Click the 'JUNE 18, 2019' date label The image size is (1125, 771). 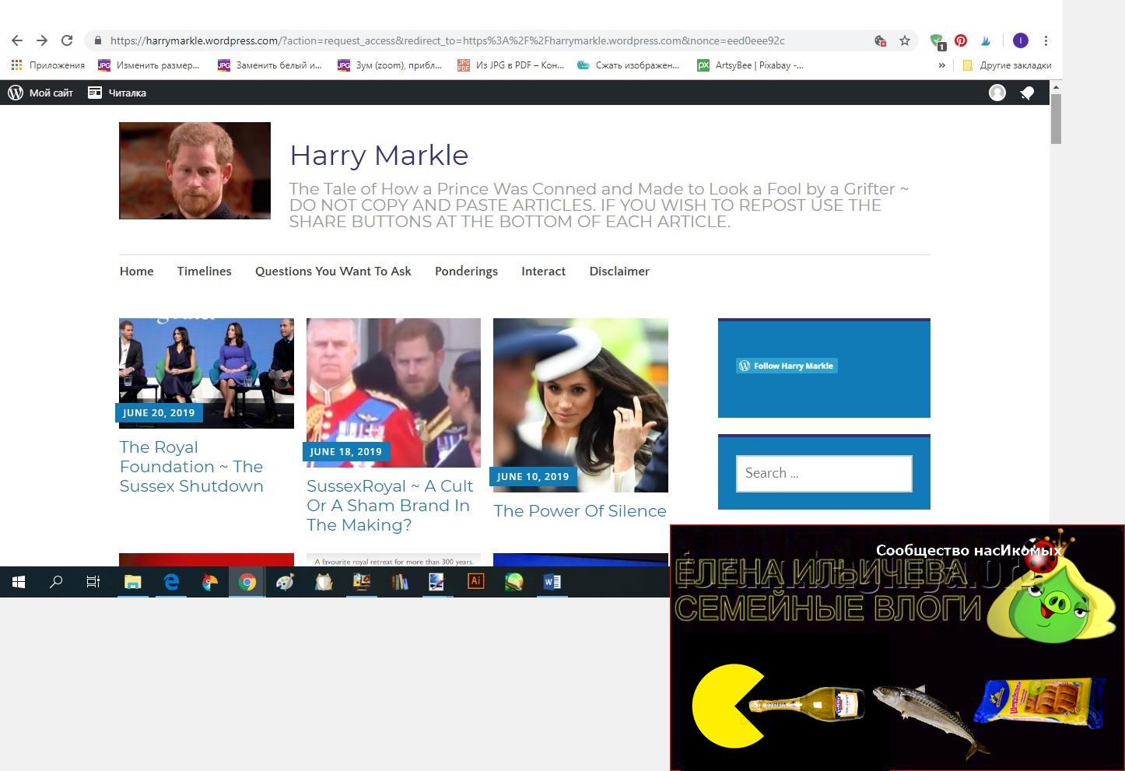(346, 452)
